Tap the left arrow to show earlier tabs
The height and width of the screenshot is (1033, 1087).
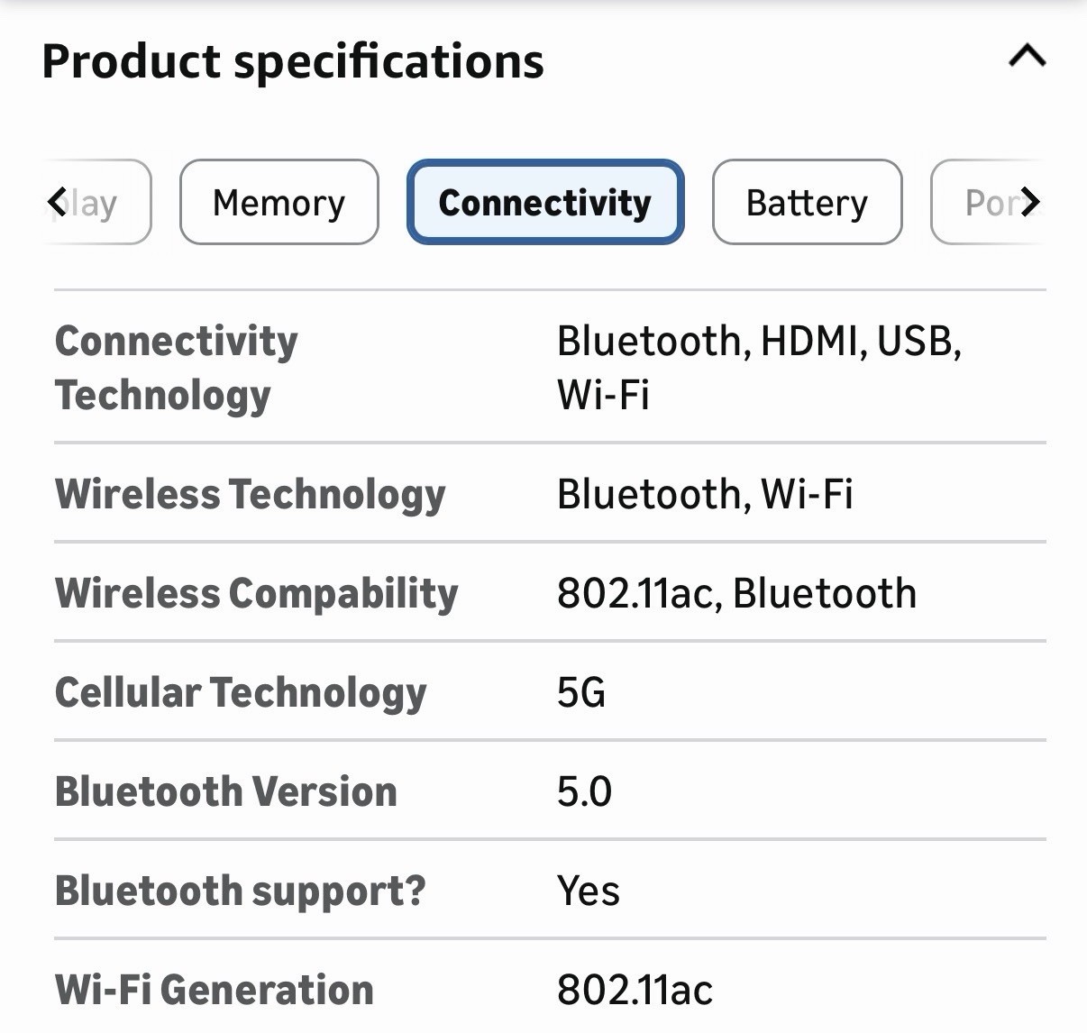coord(58,202)
